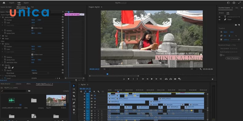243x121 pixels.
Task: Toggle Uniform Scale checkbox under Motion
Action: coord(32,54)
